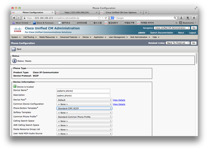Click the status info icon
The image size is (208, 150).
pyautogui.click(x=14, y=61)
